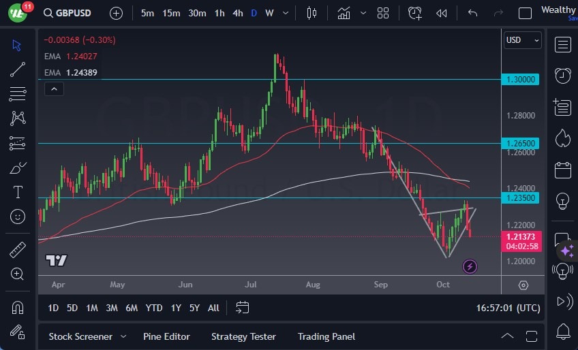Open the Strategy Tester tab

243,336
